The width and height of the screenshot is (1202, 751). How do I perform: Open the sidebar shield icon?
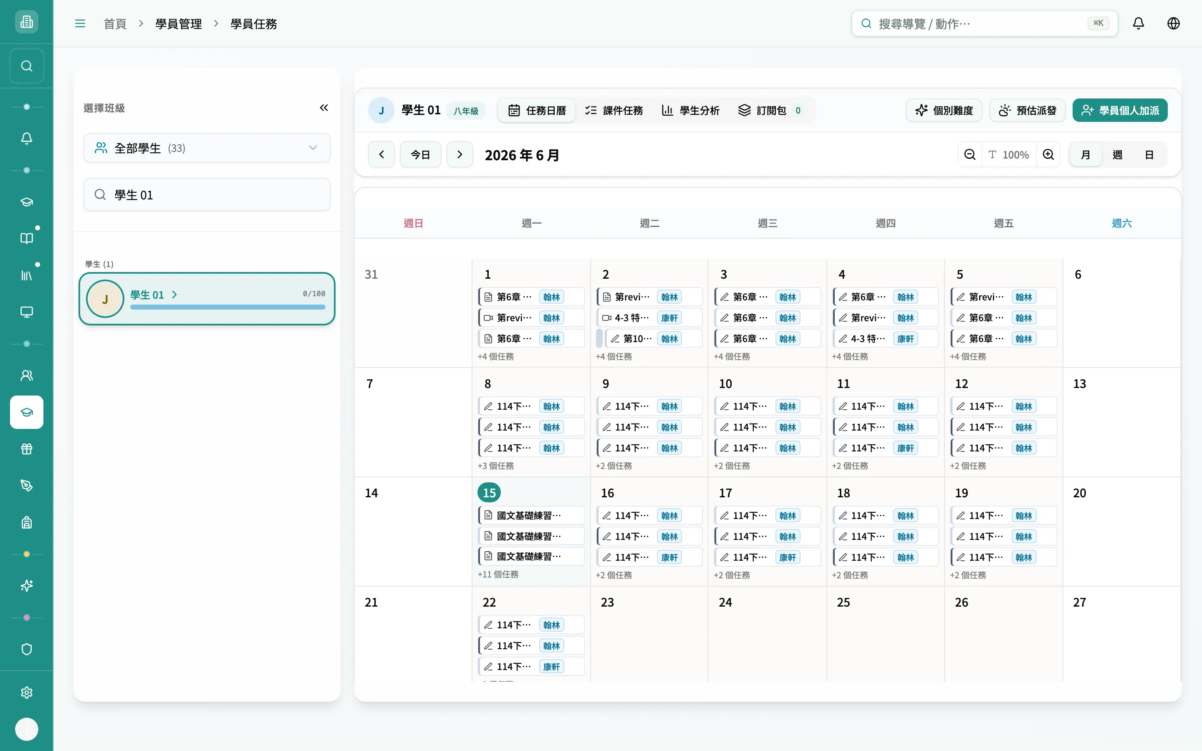click(27, 649)
